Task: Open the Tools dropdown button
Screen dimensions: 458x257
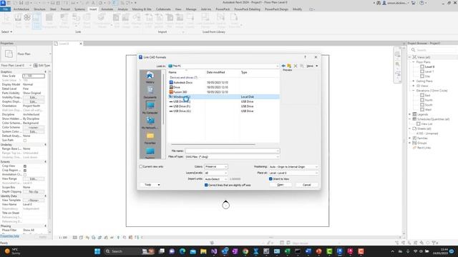Action: coord(150,185)
